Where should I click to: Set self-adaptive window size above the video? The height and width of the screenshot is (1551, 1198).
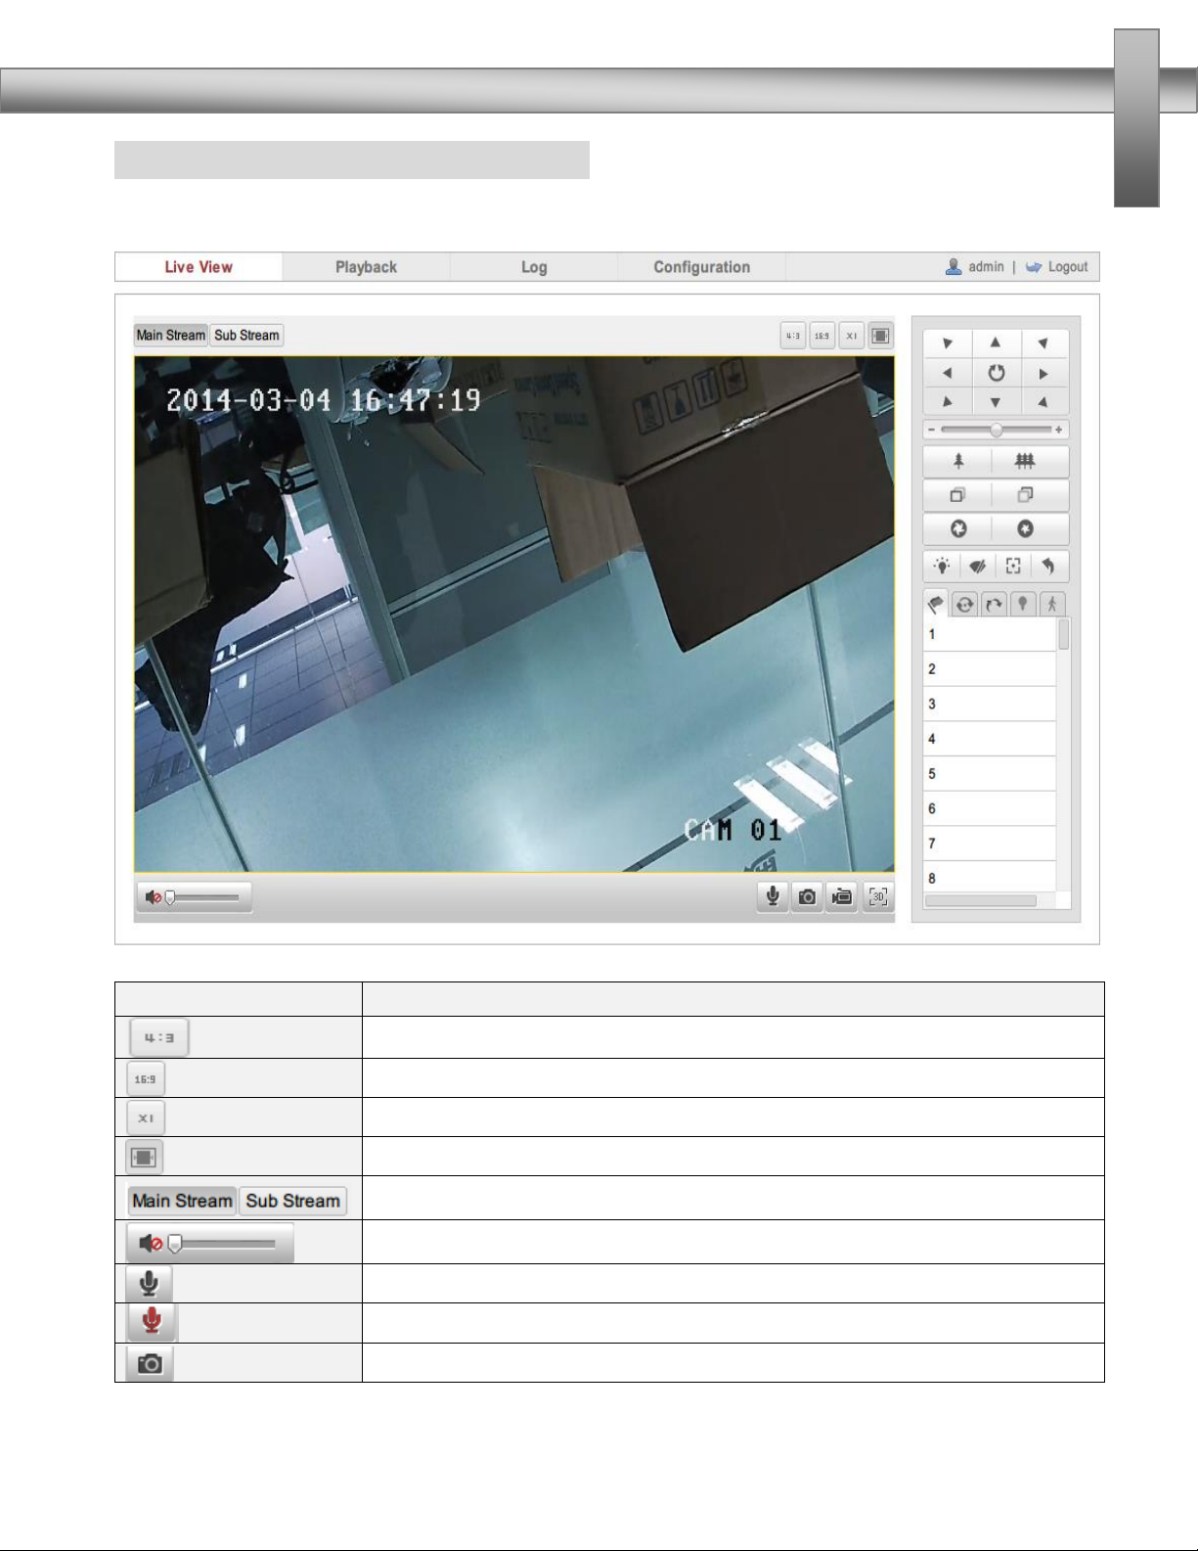click(x=880, y=336)
